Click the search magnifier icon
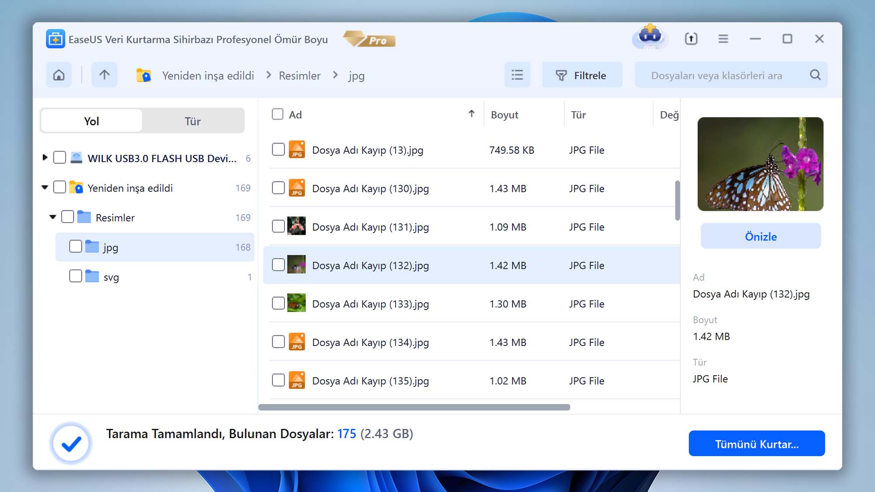The image size is (875, 492). 815,75
